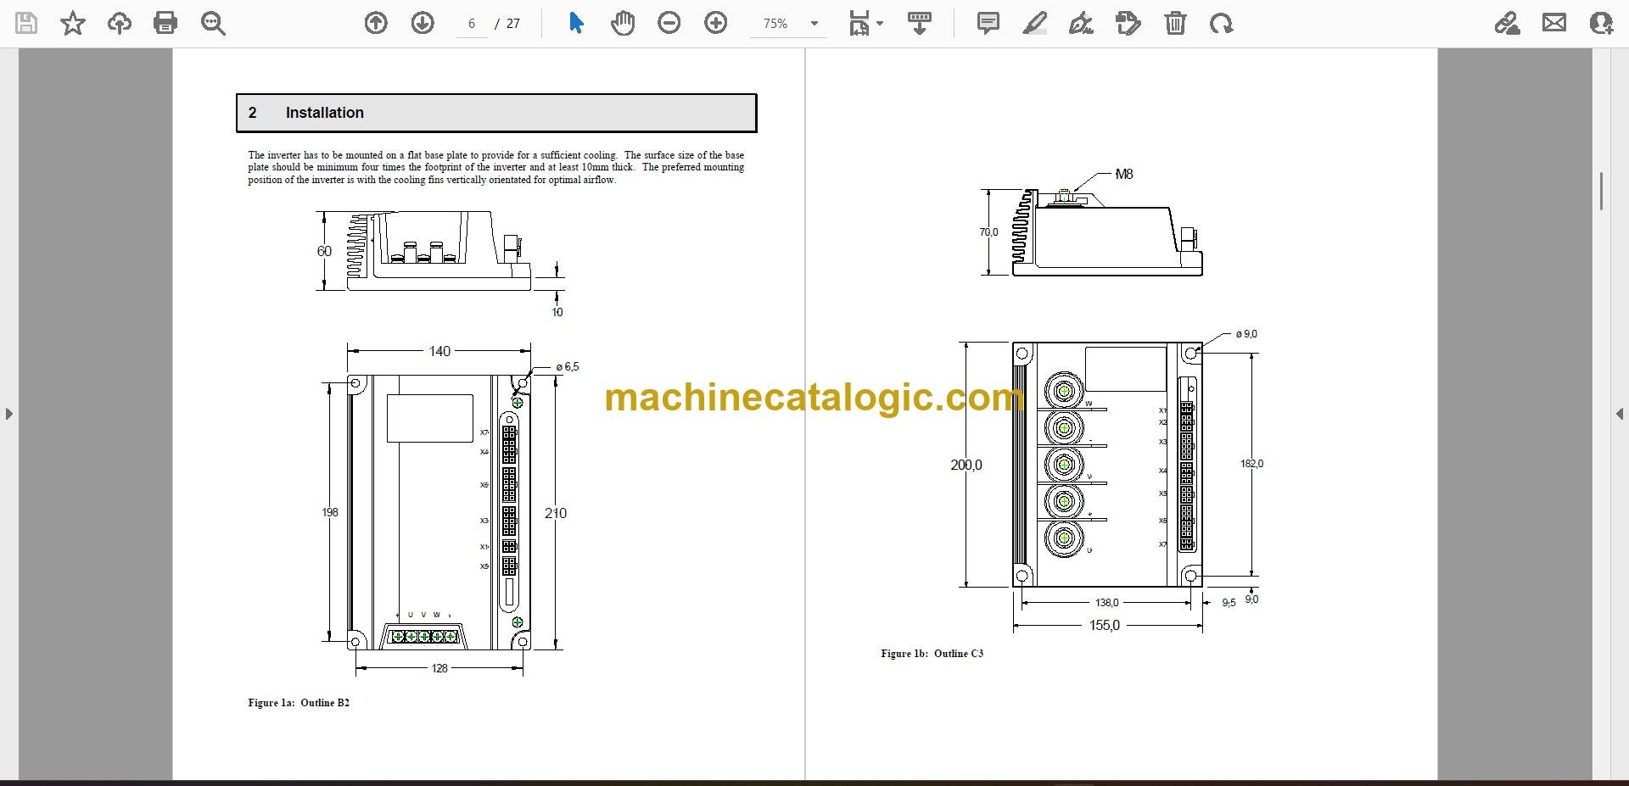
Task: Click the 200,0 height dimension label
Action: pyautogui.click(x=966, y=465)
